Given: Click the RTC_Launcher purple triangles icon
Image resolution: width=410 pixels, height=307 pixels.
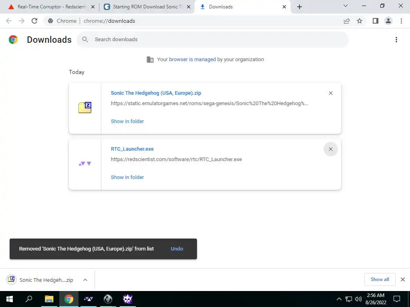Looking at the screenshot, I should [85, 163].
